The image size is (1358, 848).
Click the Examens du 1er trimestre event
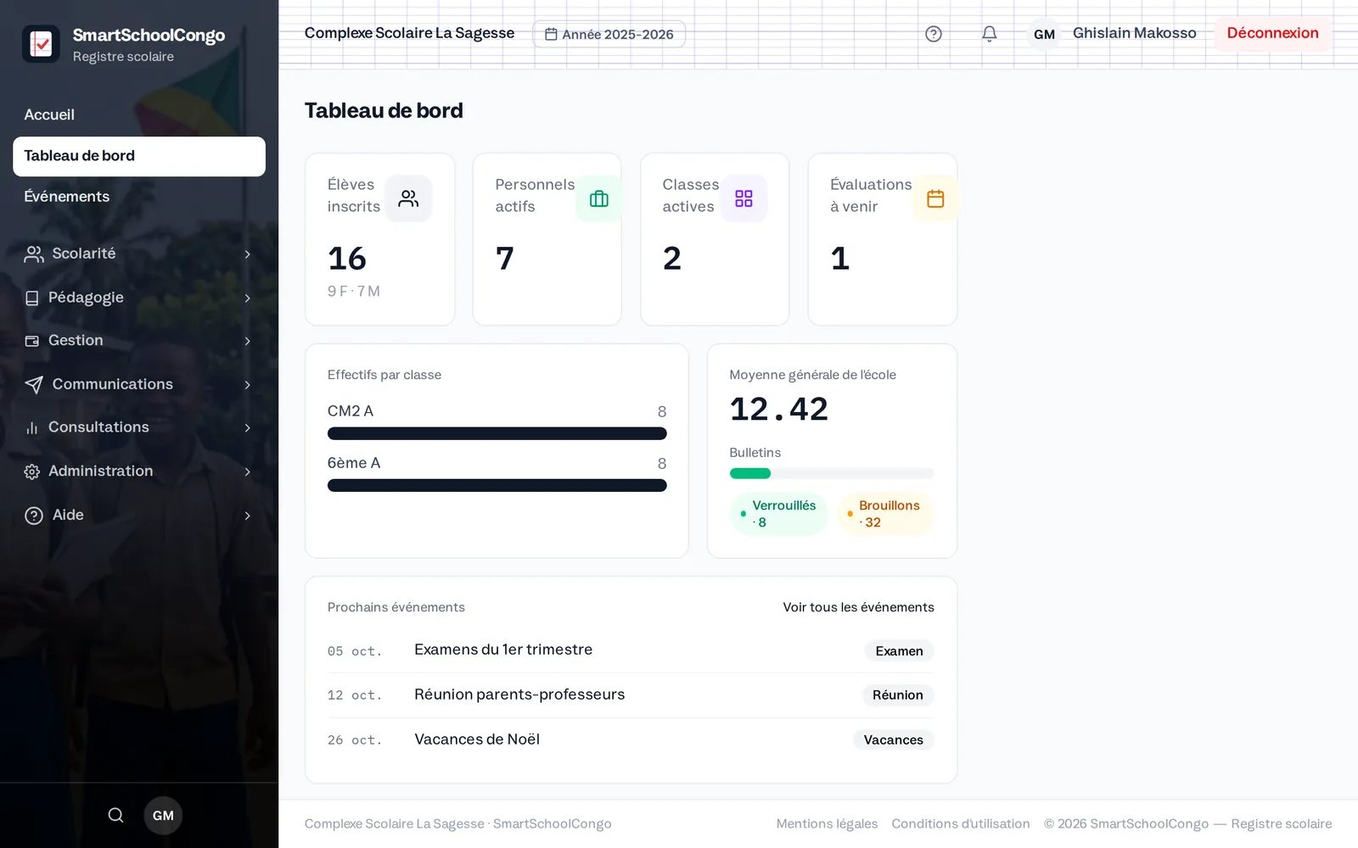pyautogui.click(x=631, y=650)
